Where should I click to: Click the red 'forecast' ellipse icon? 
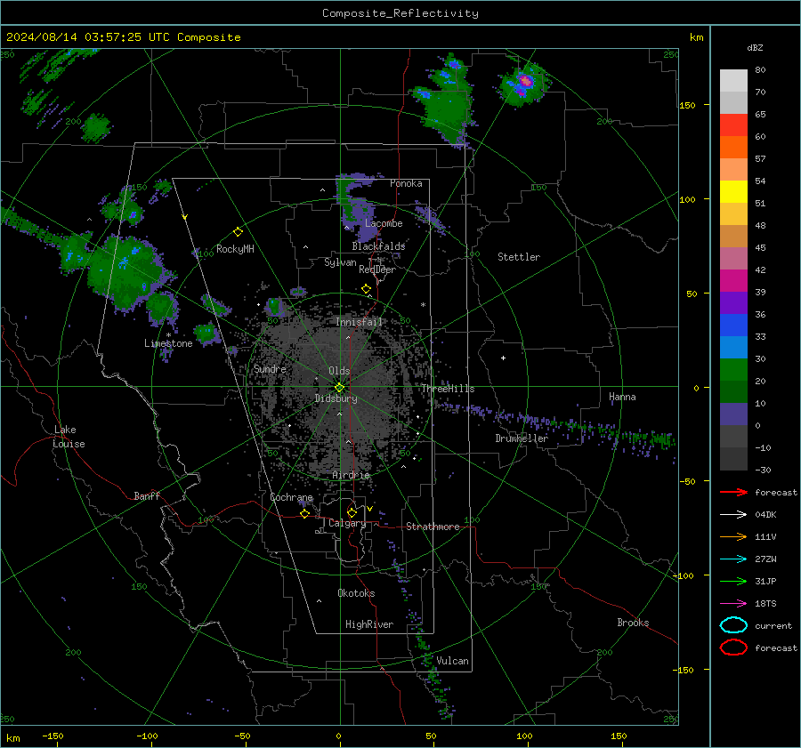click(x=733, y=647)
